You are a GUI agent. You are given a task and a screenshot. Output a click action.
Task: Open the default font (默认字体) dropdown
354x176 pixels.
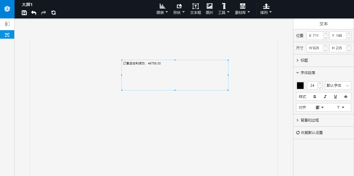(338, 86)
